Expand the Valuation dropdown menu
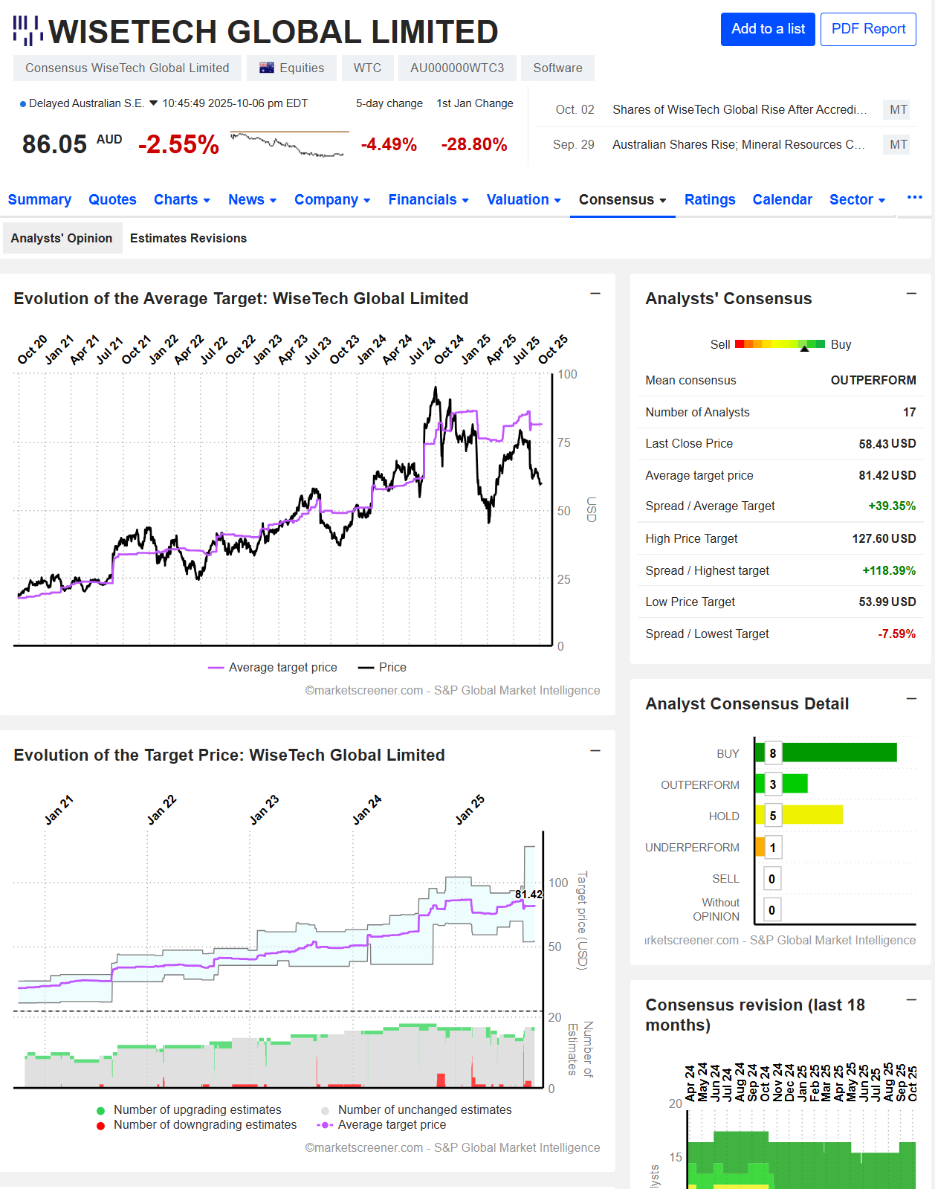The image size is (935, 1189). pyautogui.click(x=523, y=199)
